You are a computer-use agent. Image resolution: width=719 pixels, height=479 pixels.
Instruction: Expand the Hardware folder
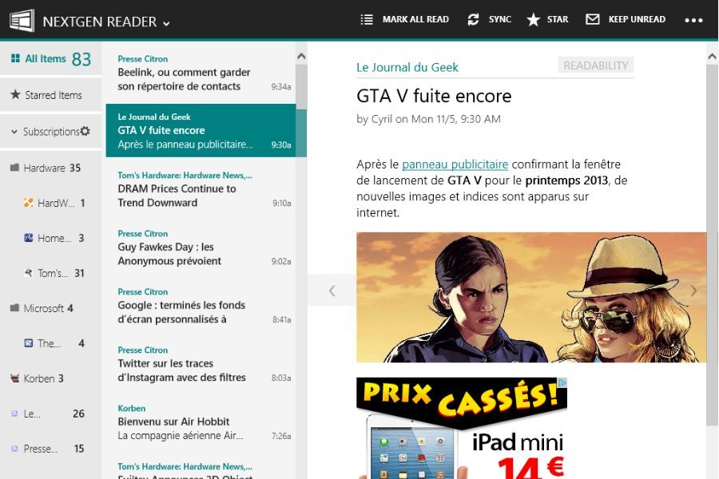pos(14,168)
